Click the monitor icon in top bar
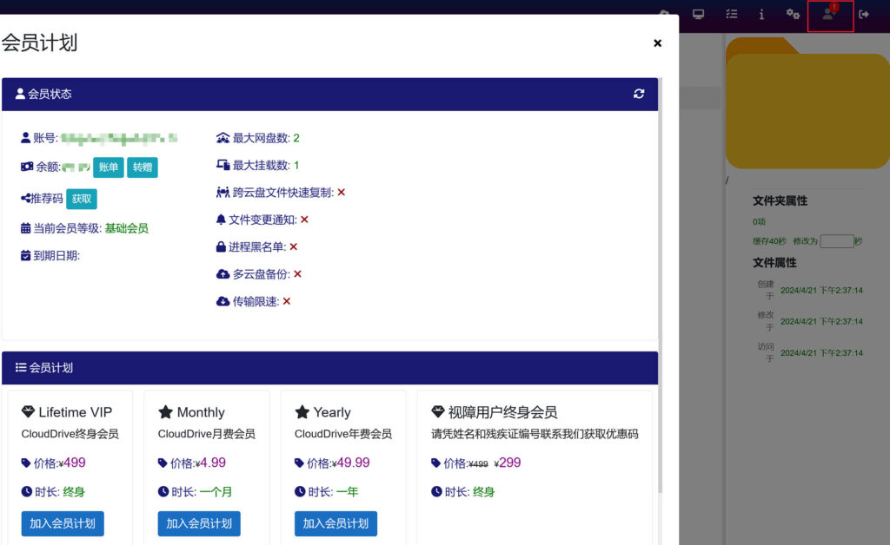 (x=698, y=15)
